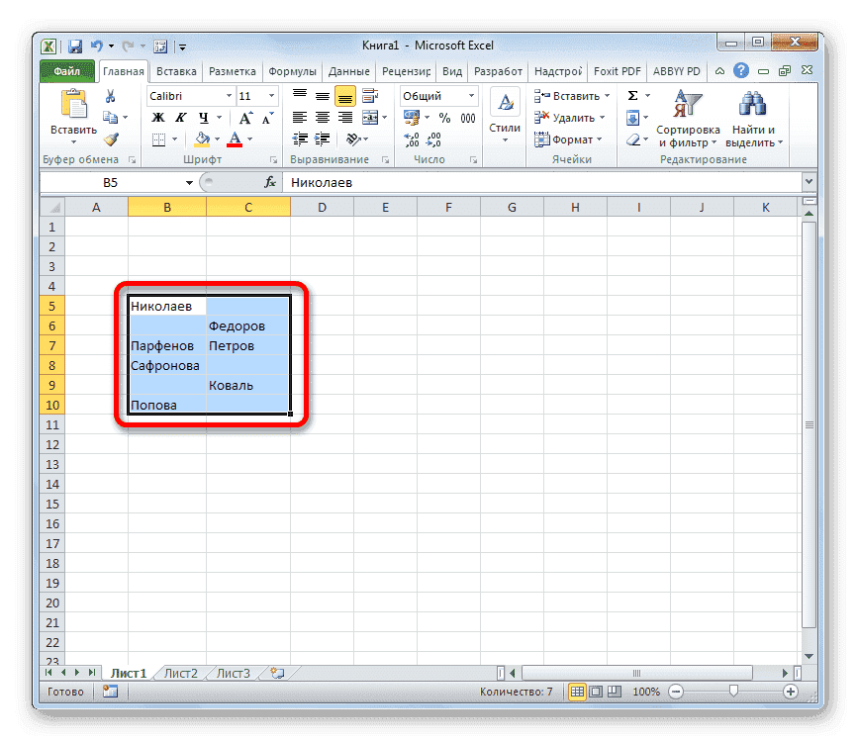The width and height of the screenshot is (857, 742).
Task: Toggle underline with the Ч button
Action: 202,117
